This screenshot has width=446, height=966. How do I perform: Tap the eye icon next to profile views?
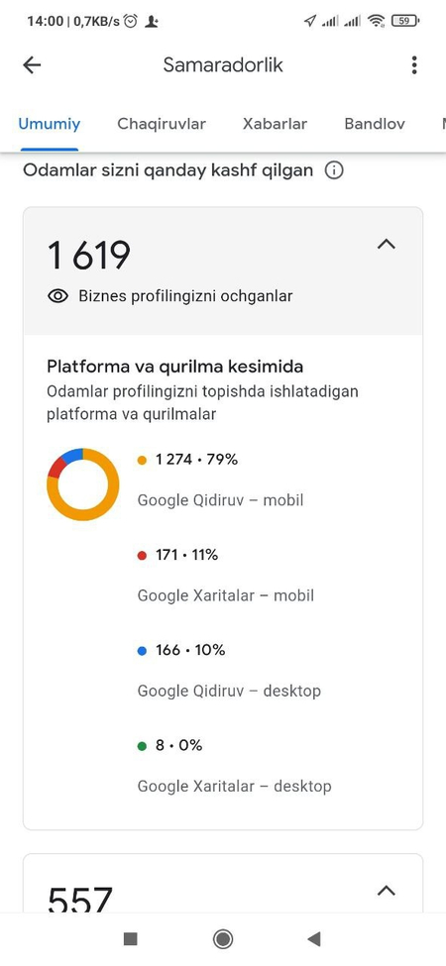(x=57, y=296)
